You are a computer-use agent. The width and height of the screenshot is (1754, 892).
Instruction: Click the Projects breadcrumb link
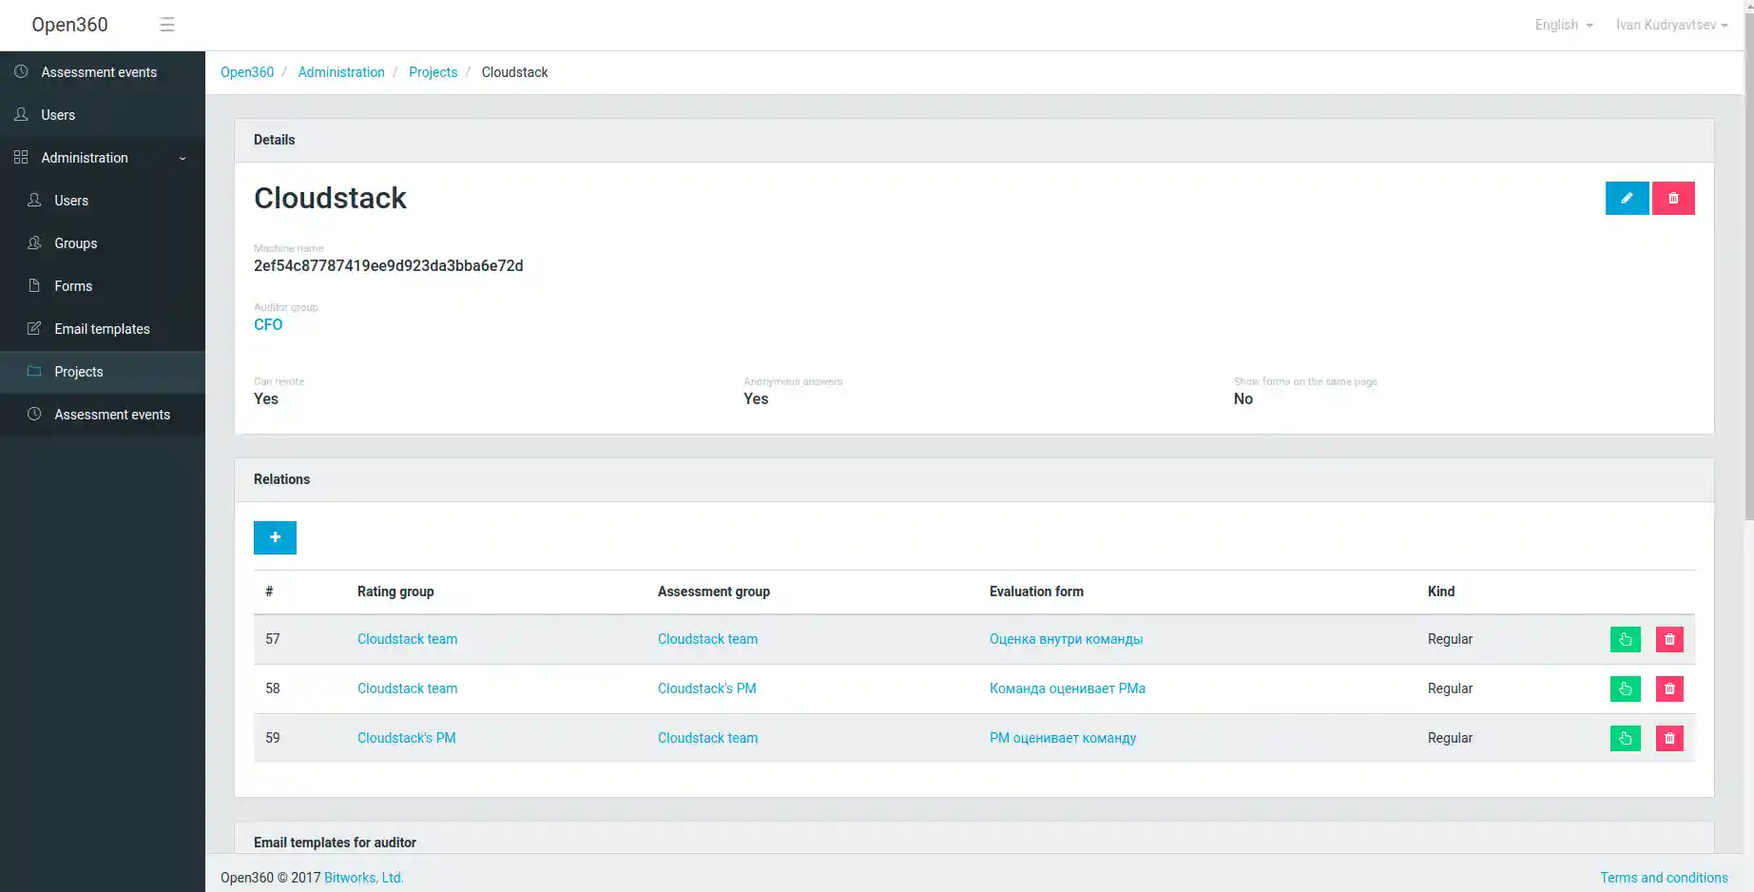pyautogui.click(x=433, y=72)
